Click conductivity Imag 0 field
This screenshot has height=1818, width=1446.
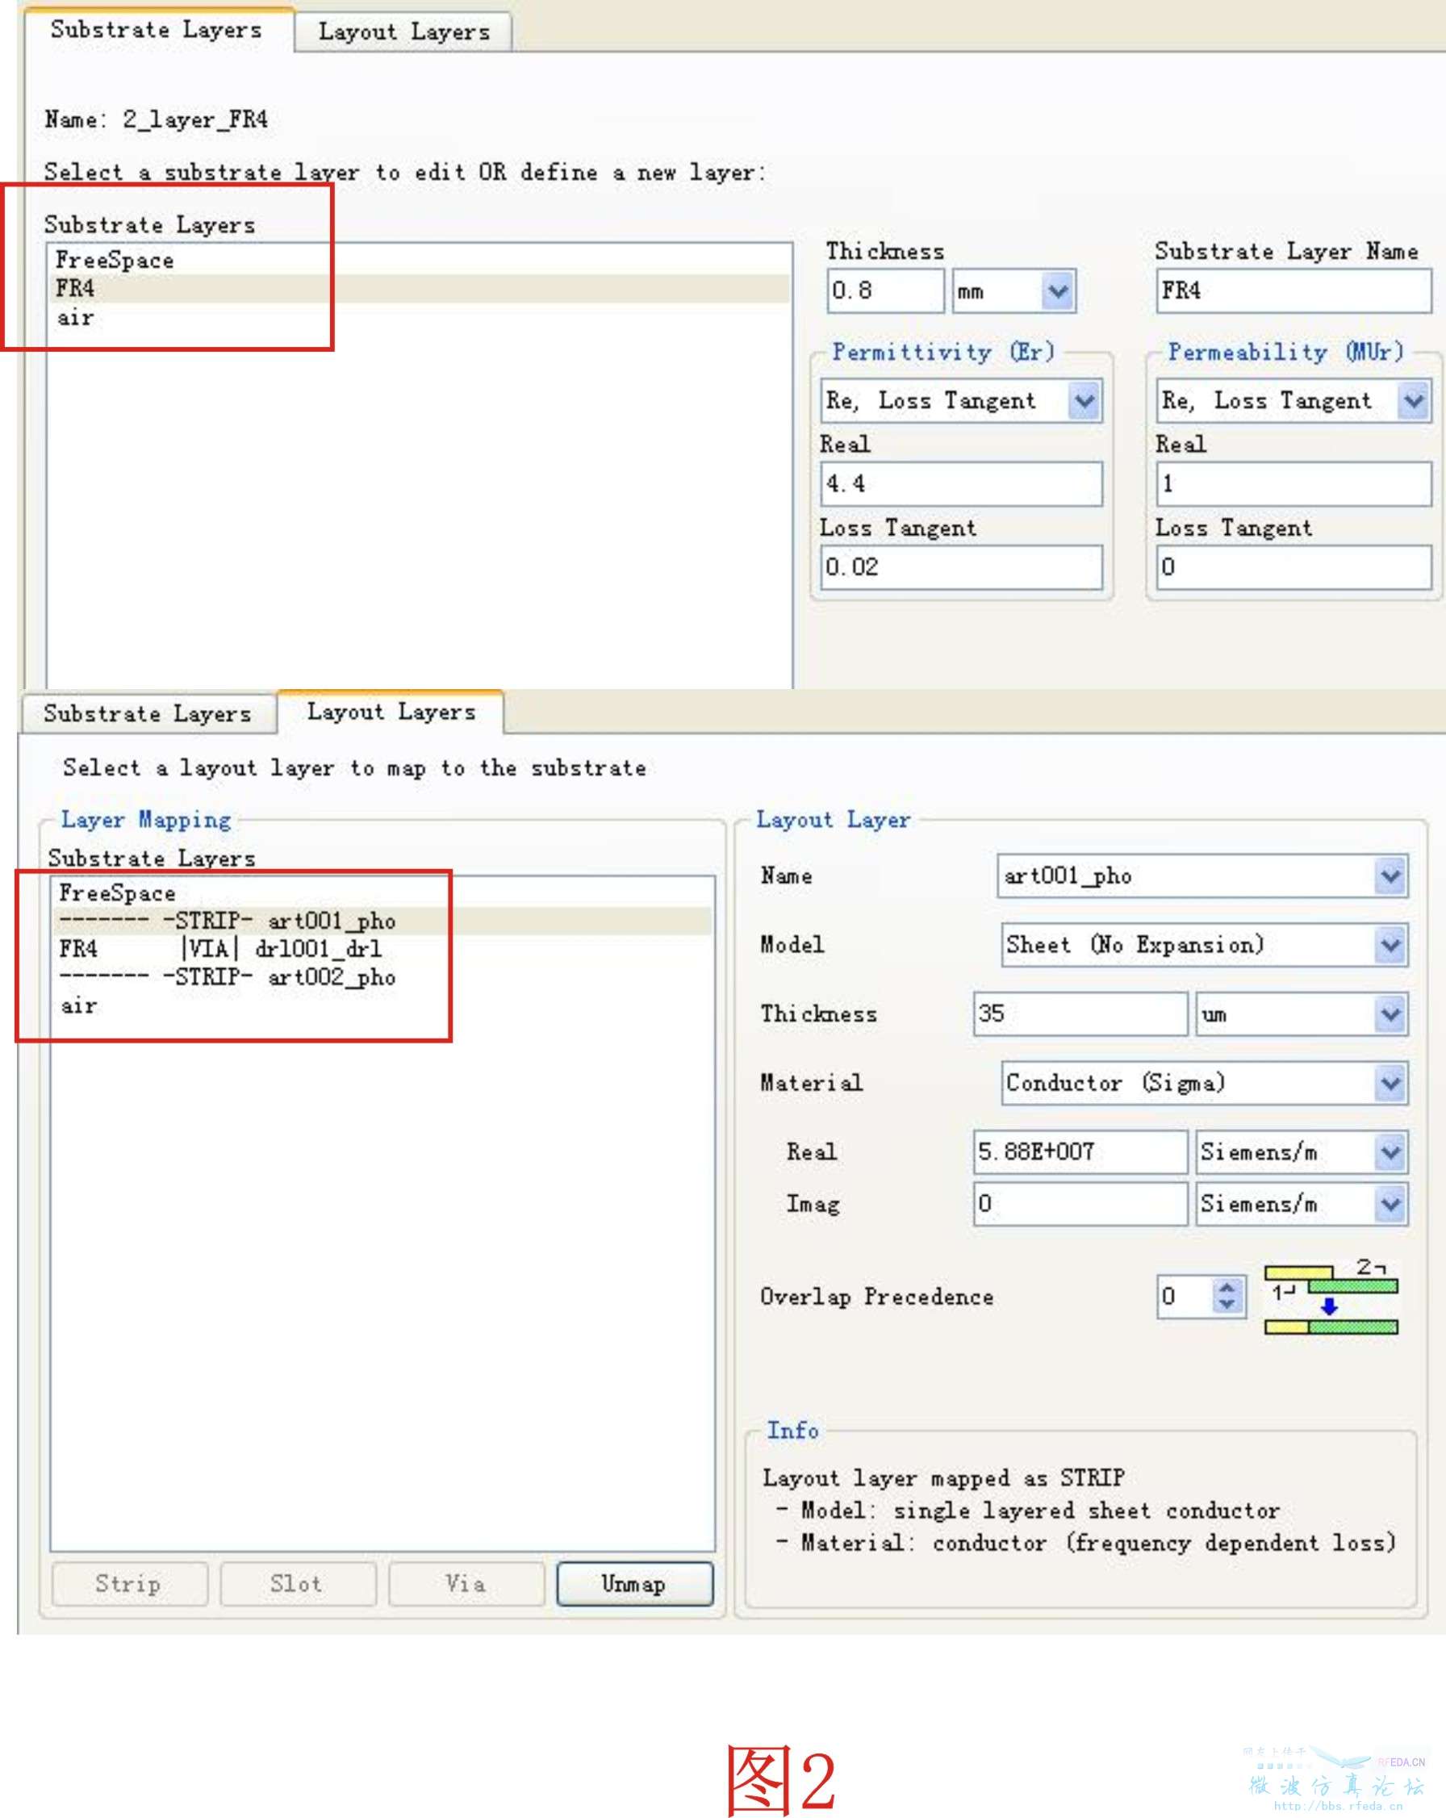[1080, 1204]
